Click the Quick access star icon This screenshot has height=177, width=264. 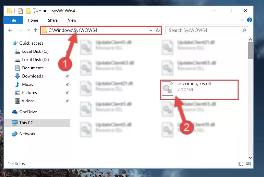point(15,43)
